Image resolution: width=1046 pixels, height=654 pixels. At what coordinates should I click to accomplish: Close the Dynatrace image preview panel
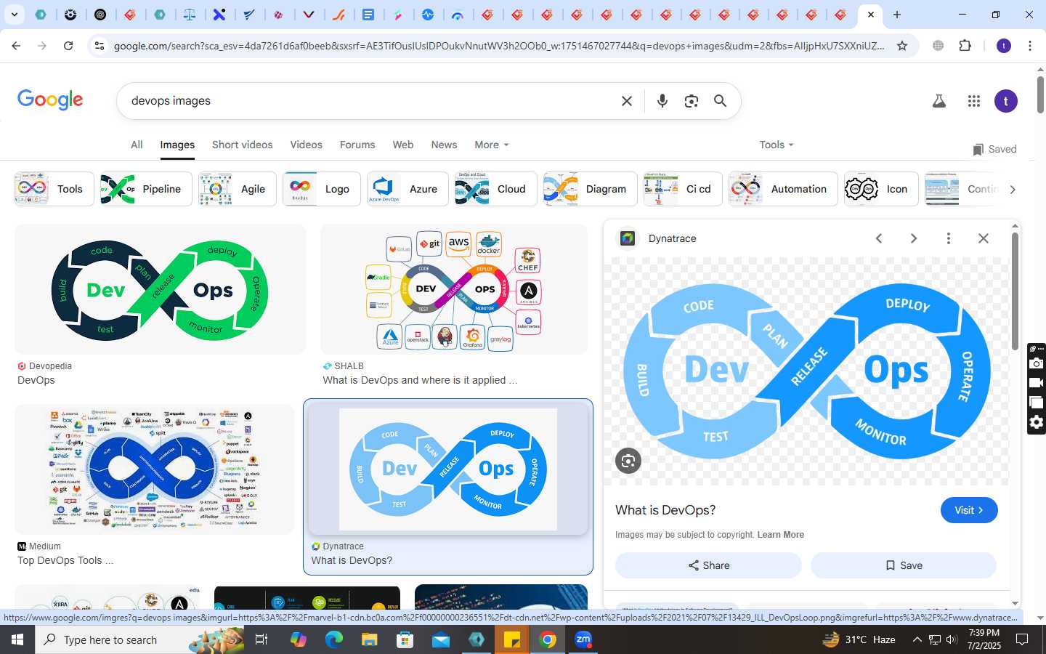(984, 238)
